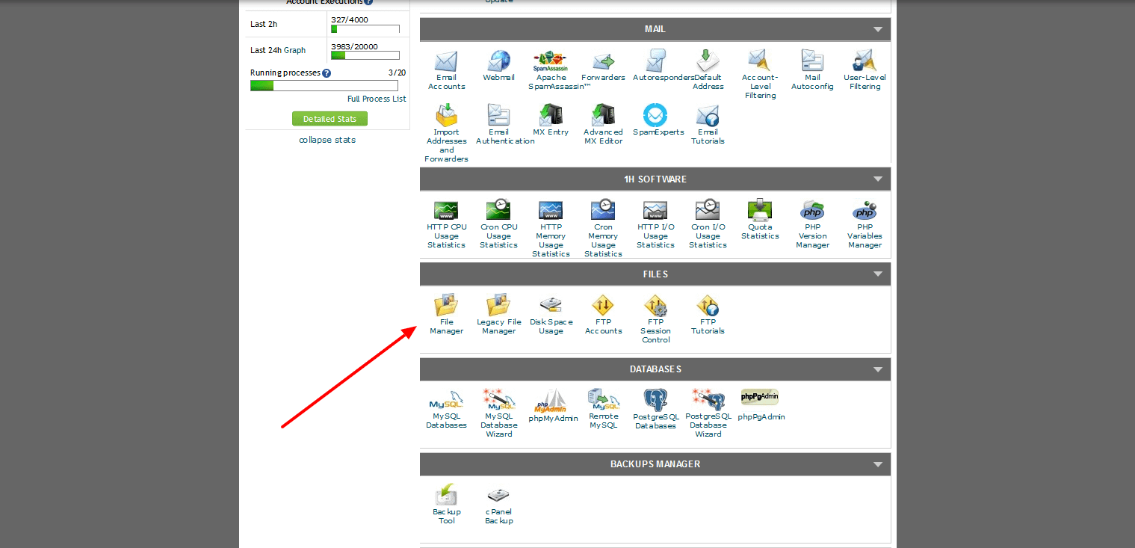Open the Last 24h Graph link
1135x548 pixels.
(x=294, y=50)
